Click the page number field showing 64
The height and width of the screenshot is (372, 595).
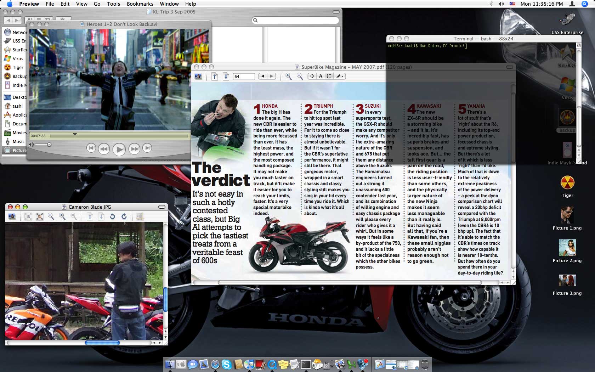[x=244, y=76]
